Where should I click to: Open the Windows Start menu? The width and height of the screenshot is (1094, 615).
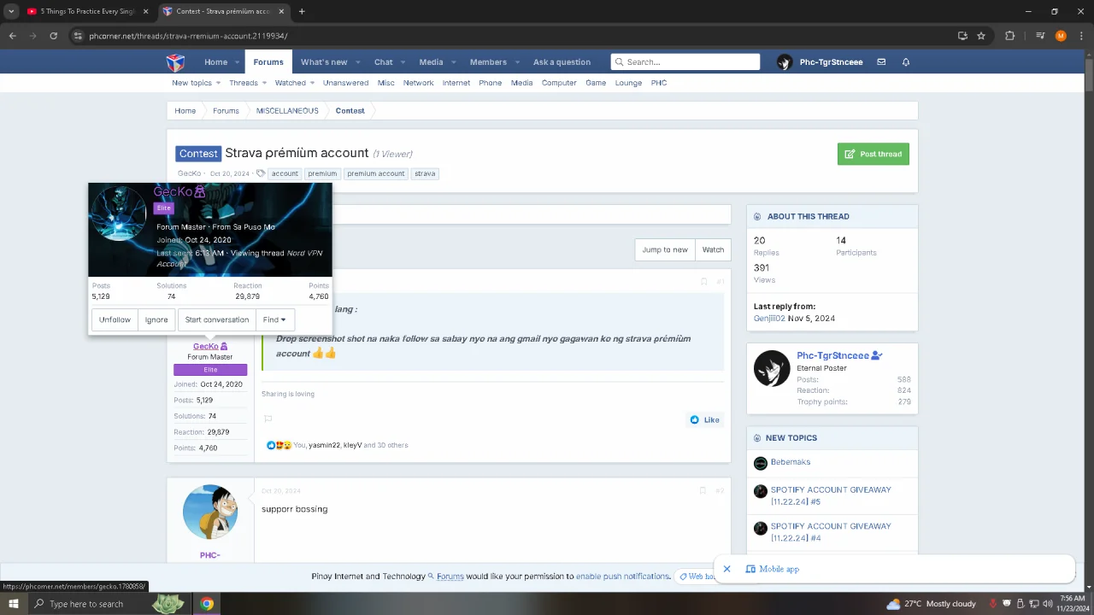[13, 604]
